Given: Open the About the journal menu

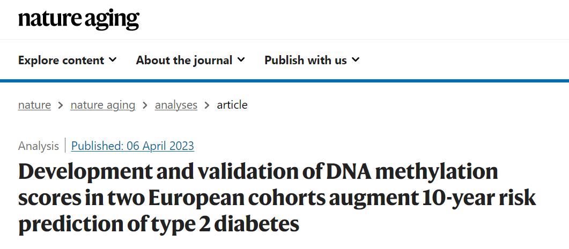Looking at the screenshot, I should tap(184, 60).
